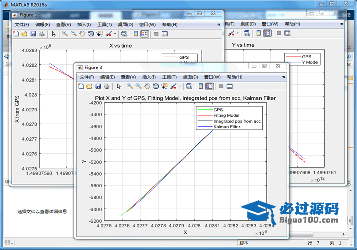357x250 pixels.
Task: Activate Zoom Out tool in Figure 1
Action: coord(74,34)
